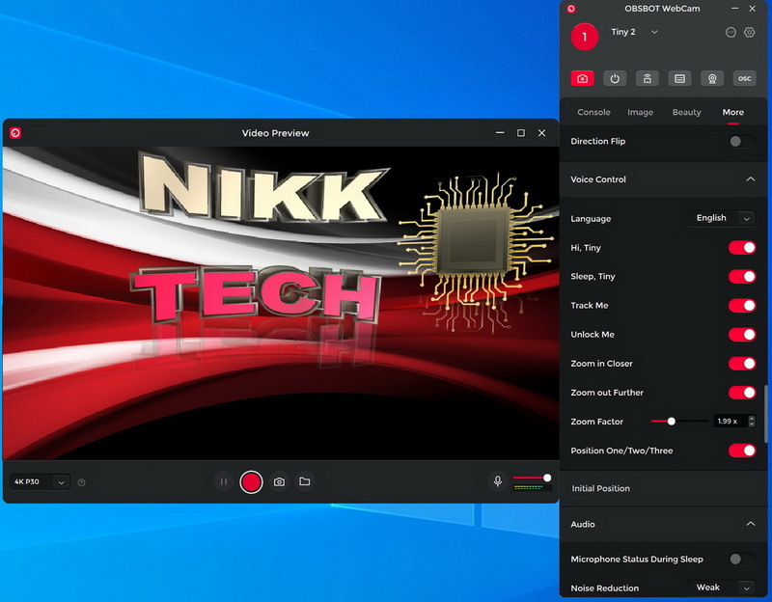Turn off Unlock Me voice command
The image size is (772, 602).
[x=742, y=335]
